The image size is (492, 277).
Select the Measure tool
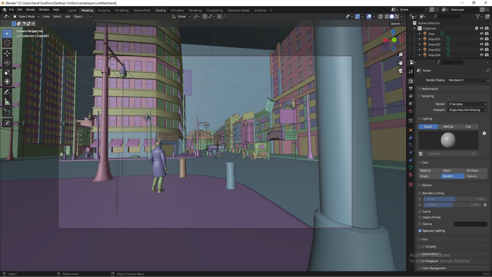coord(7,102)
